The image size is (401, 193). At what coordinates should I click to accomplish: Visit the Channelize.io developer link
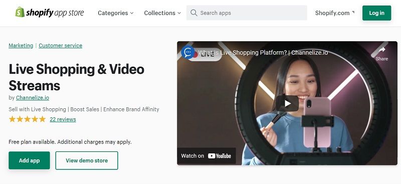click(33, 98)
